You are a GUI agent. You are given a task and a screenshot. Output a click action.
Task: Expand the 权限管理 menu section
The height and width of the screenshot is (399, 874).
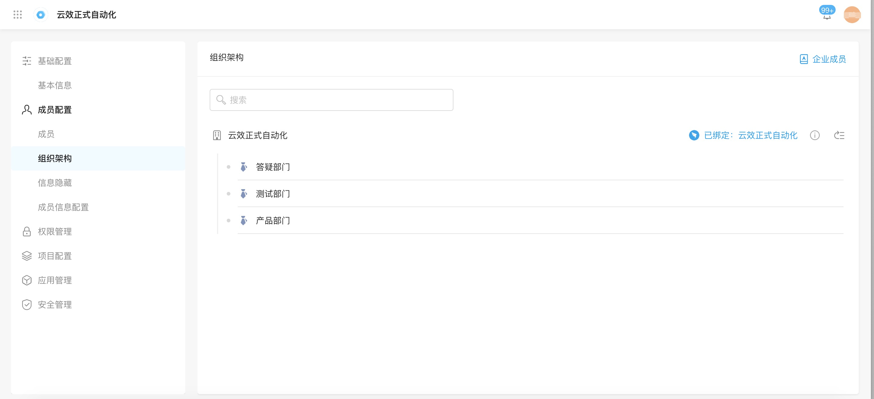tap(54, 231)
